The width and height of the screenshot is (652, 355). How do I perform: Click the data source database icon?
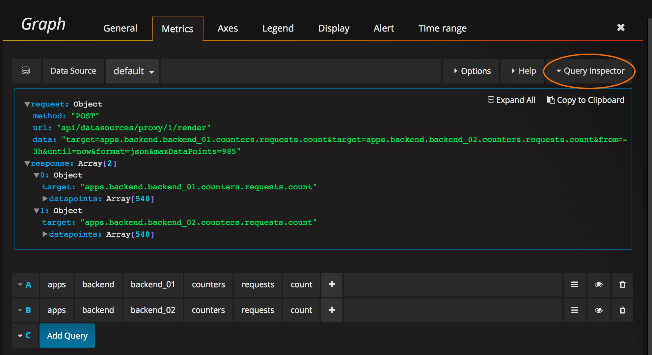coord(26,71)
